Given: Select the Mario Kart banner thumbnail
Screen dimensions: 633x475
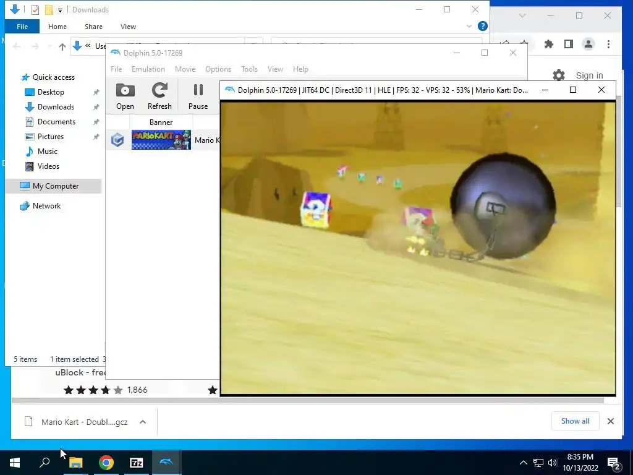Looking at the screenshot, I should (x=161, y=140).
